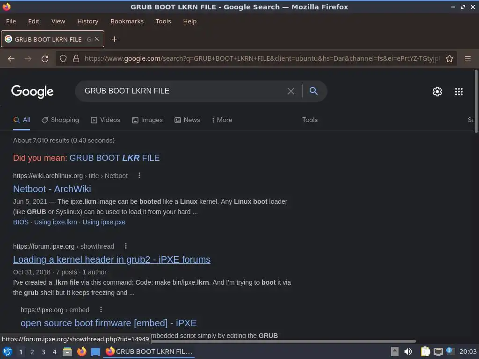This screenshot has width=479, height=359.
Task: Open a new tab with plus button
Action: 114,39
